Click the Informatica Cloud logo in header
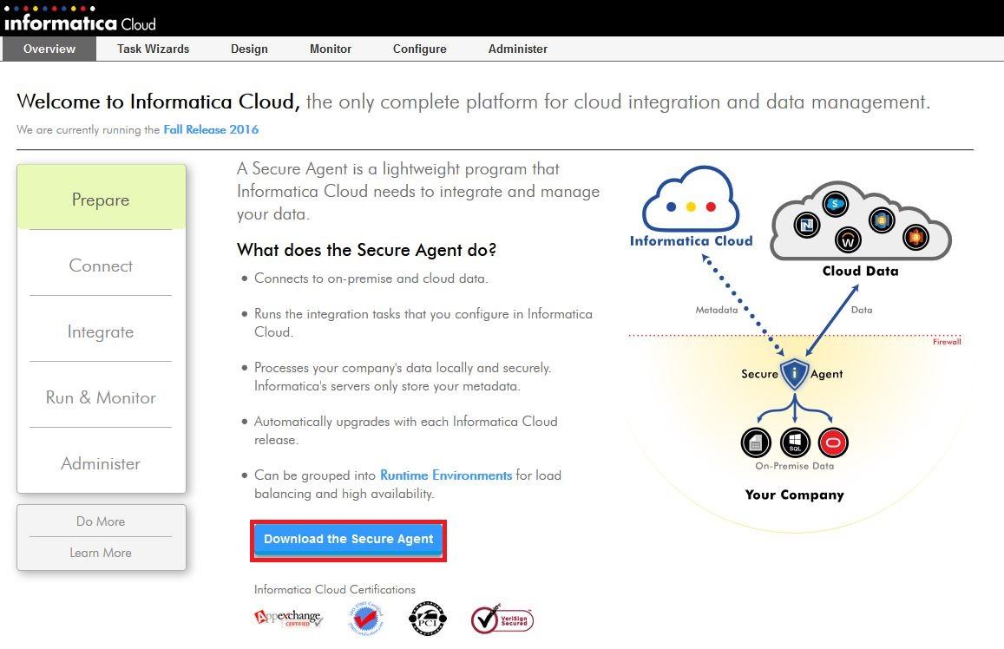 pos(79,18)
